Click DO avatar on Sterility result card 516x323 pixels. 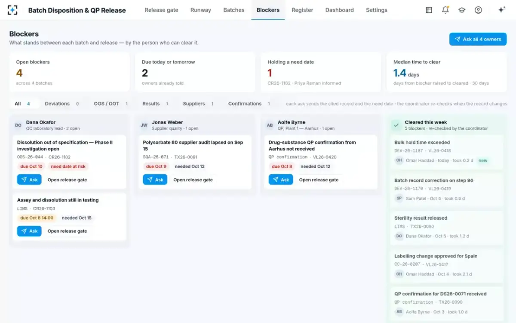tap(399, 236)
